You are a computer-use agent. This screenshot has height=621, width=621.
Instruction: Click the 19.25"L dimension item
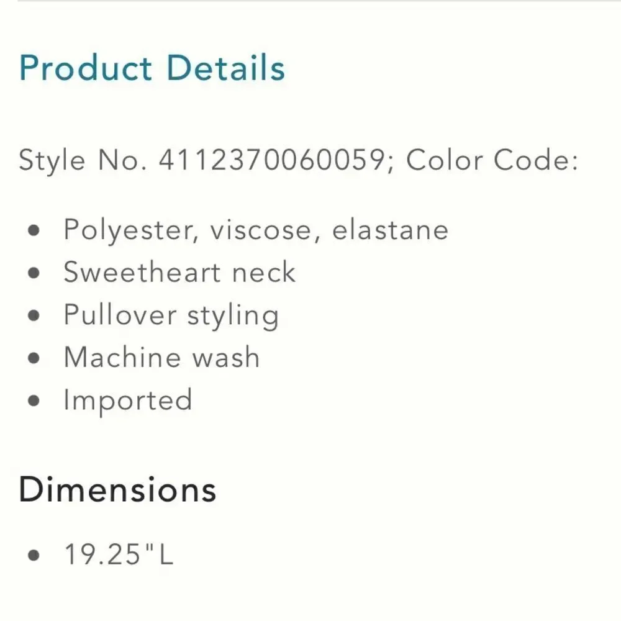tap(119, 554)
